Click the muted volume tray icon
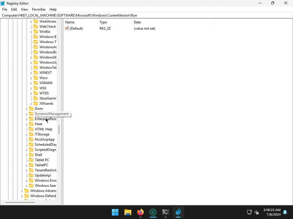Viewport: 293px width, 219px height. (257, 212)
